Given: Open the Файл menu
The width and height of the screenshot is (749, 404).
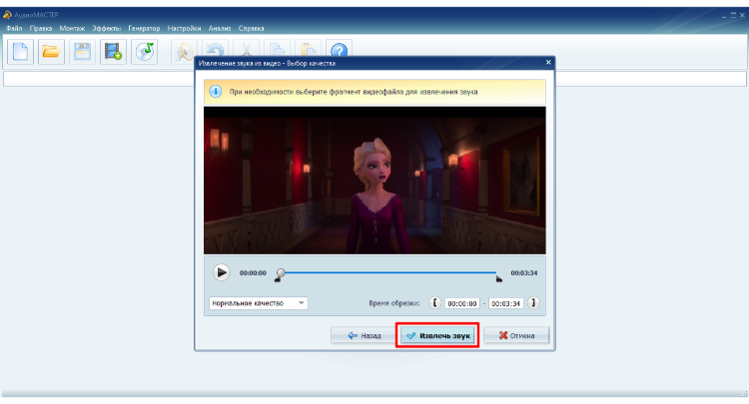Looking at the screenshot, I should [x=14, y=29].
